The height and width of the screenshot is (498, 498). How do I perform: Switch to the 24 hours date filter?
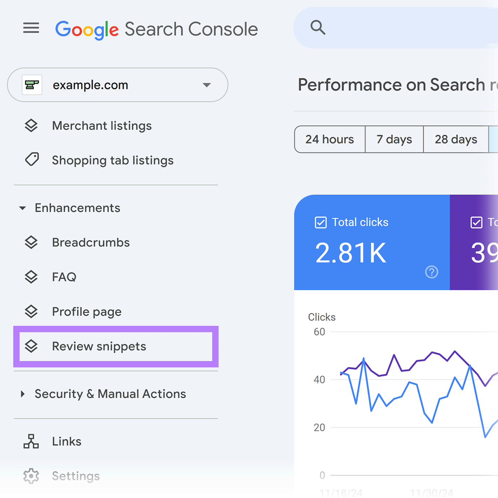329,139
